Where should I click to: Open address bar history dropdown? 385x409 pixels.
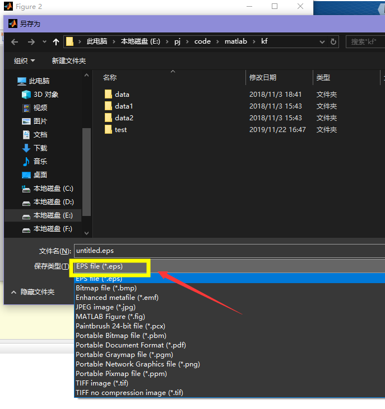(x=322, y=42)
